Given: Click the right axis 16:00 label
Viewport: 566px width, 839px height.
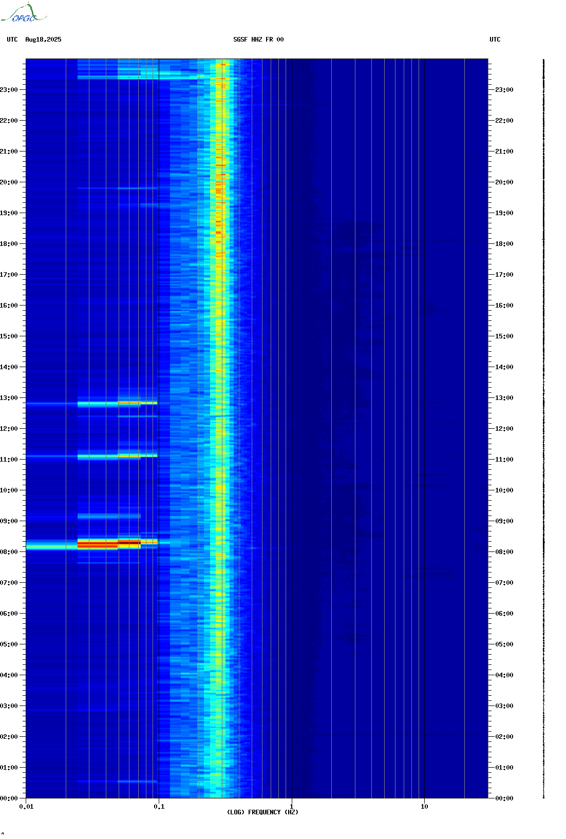Looking at the screenshot, I should (x=504, y=306).
